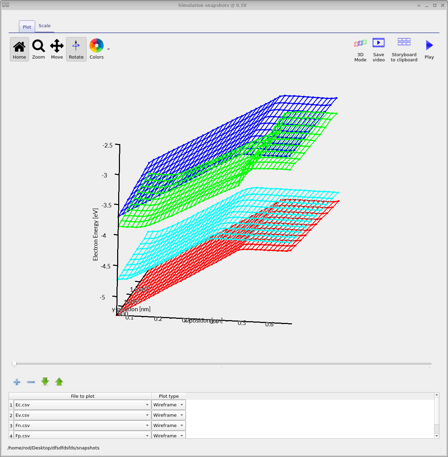Expand the Colors dropdown arrow
Screen dimensions: 448x457
[109, 49]
